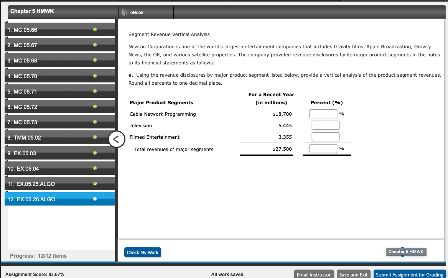Open question 4. MC.05.70
The image size is (448, 278).
click(x=60, y=76)
